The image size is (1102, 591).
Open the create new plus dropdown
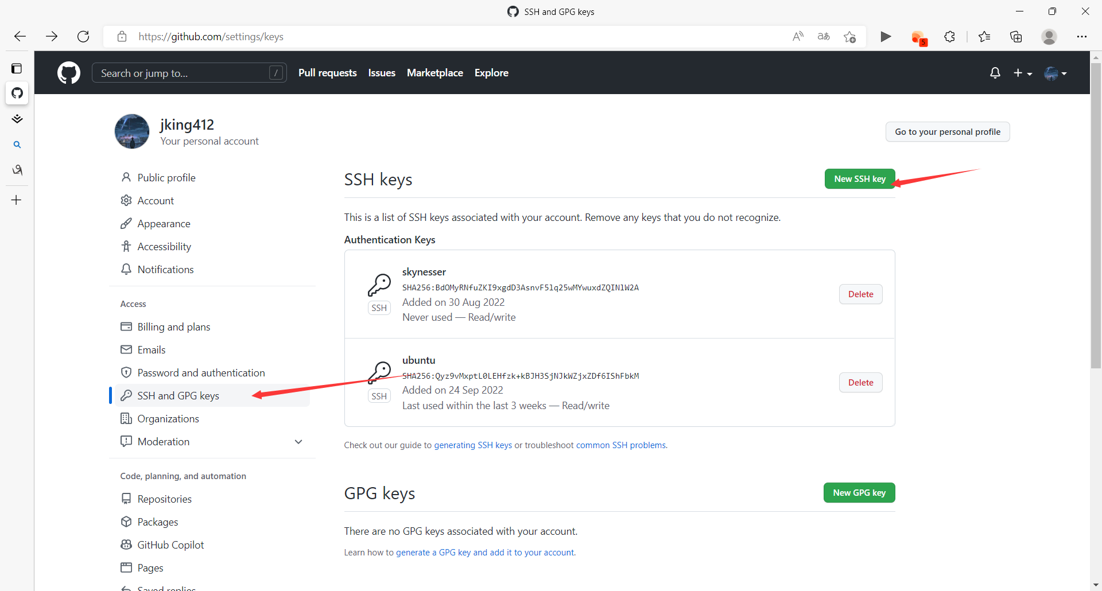(x=1023, y=73)
